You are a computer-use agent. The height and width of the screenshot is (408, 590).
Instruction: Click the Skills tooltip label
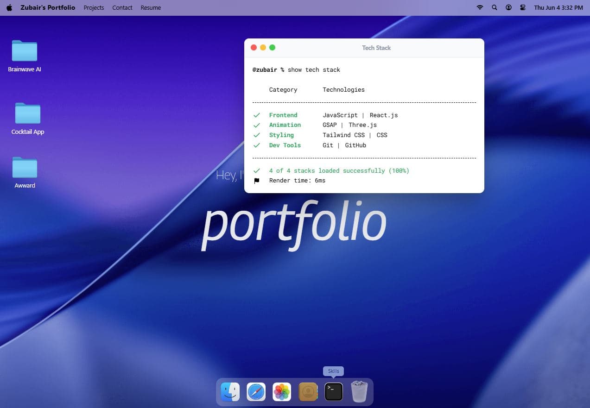[334, 371]
